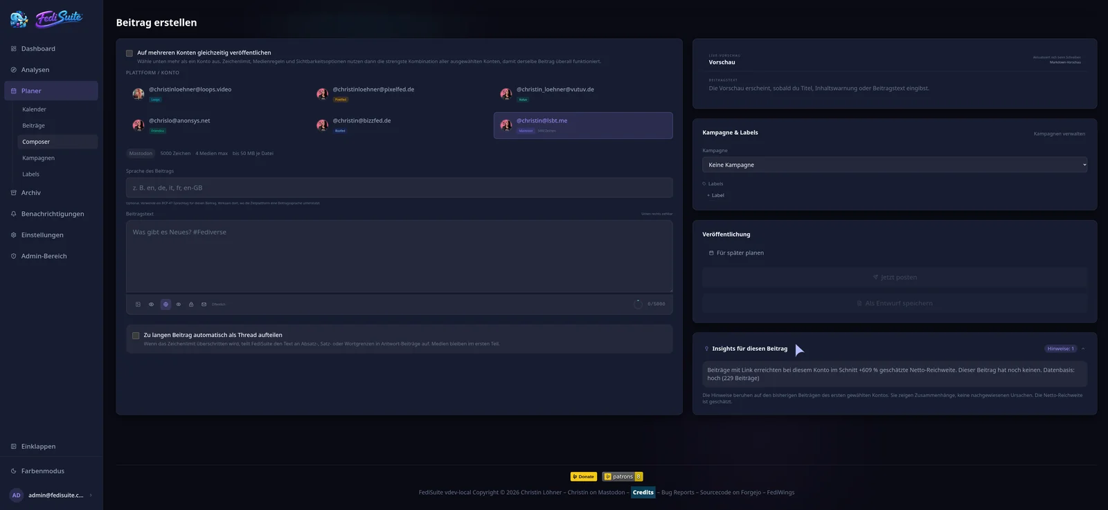
Task: Click the add media icon below the post text
Action: (138, 304)
